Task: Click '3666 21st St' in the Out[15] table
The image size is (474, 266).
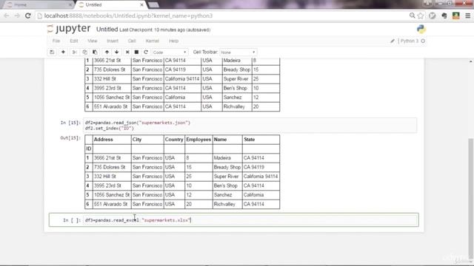Action: click(107, 158)
